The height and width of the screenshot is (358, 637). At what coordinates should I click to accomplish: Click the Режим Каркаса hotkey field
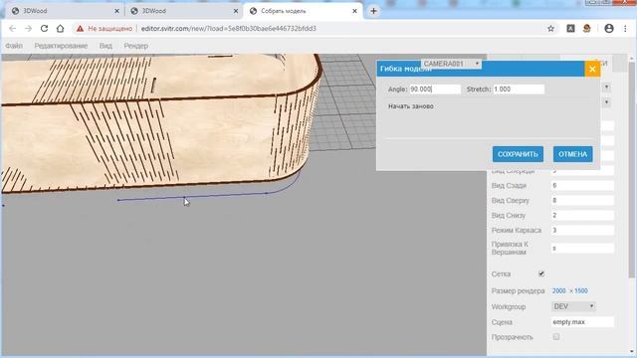[582, 230]
